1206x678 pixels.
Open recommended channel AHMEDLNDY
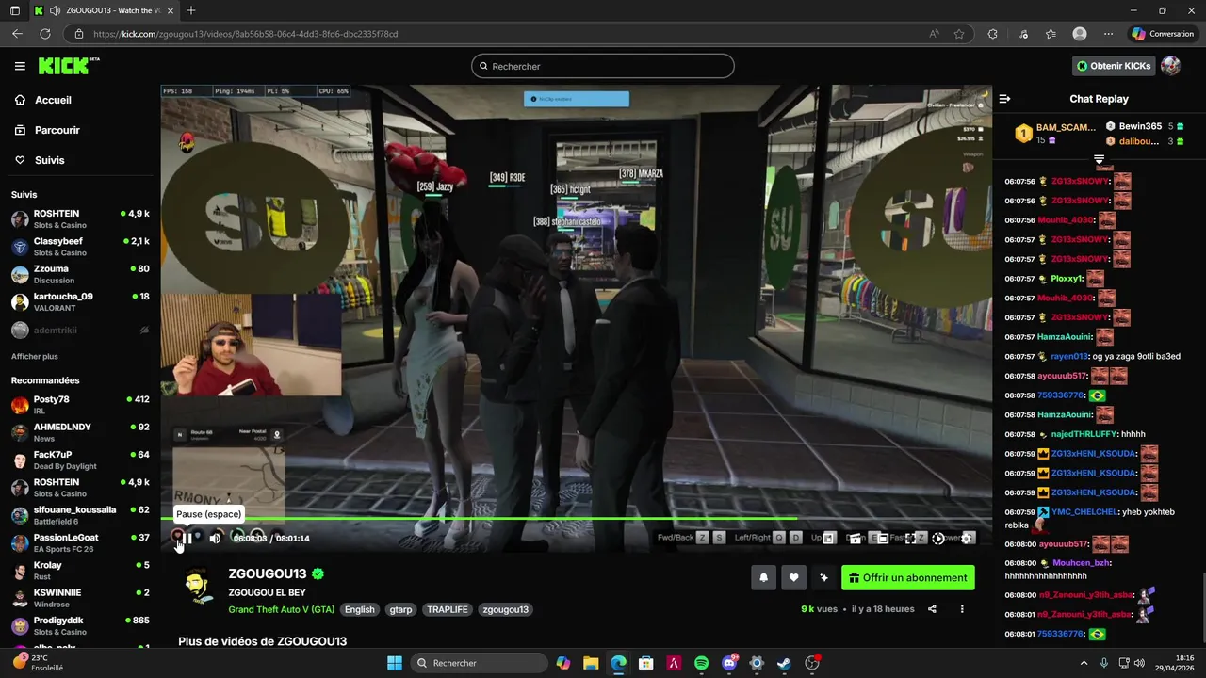[x=80, y=432]
